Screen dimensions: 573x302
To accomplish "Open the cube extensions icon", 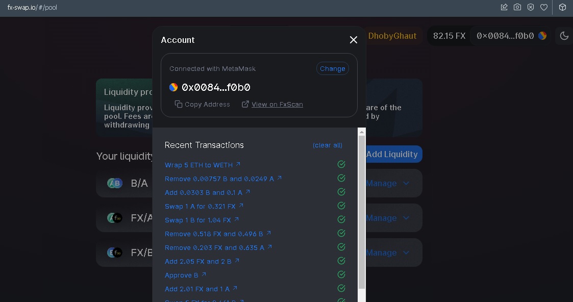I will (x=562, y=7).
